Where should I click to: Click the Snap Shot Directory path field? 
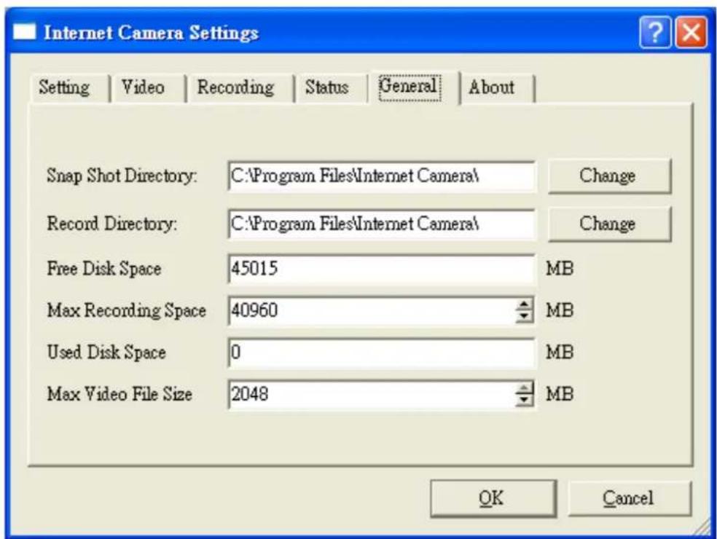click(381, 176)
